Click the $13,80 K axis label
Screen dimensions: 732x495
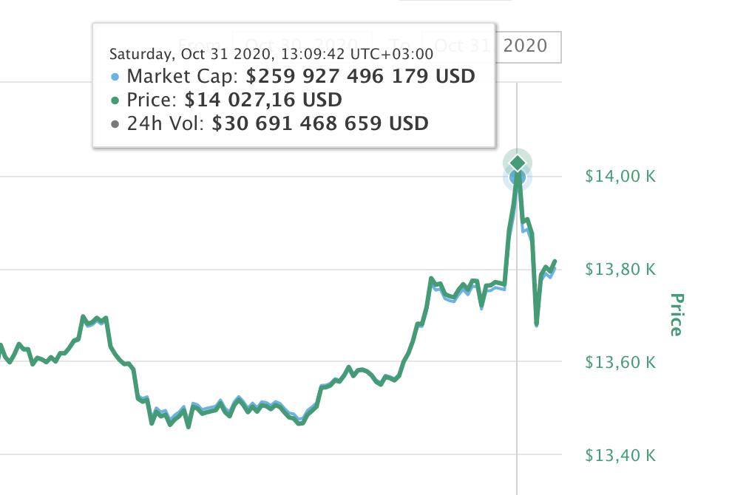pos(620,270)
